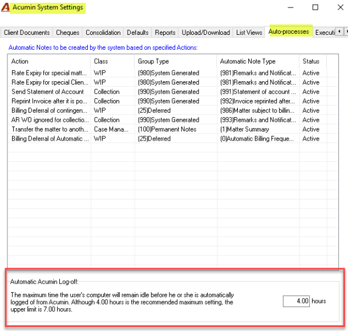Select 'Send Statement of Account' row
Image resolution: width=348 pixels, height=331 pixels.
click(173, 91)
